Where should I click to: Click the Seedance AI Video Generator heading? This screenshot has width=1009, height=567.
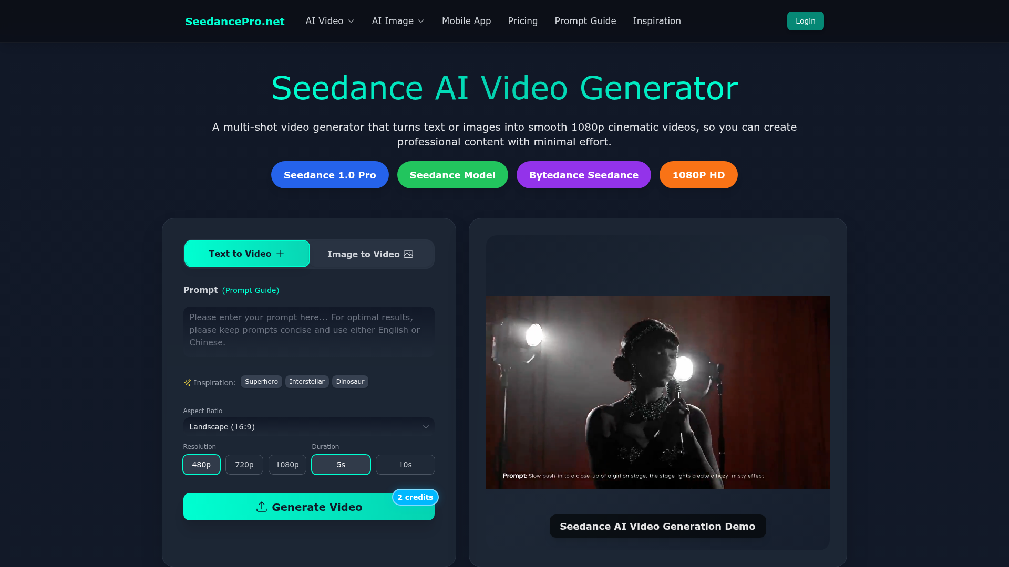click(x=504, y=88)
